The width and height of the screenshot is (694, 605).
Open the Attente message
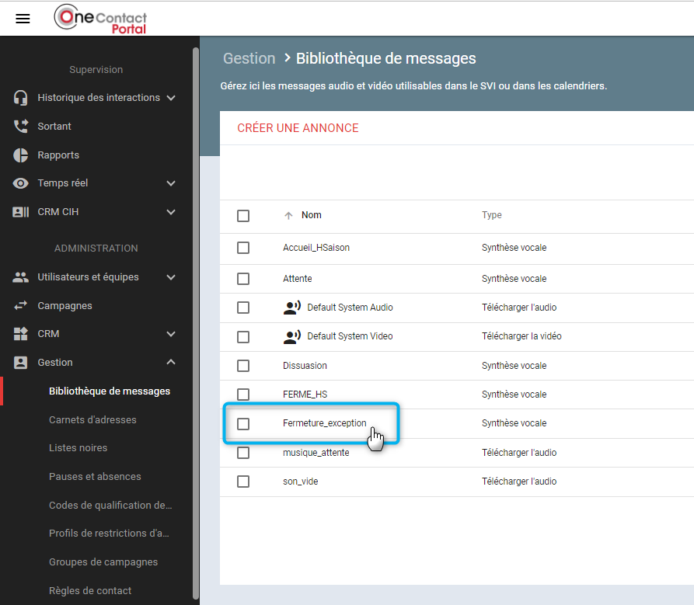pos(298,279)
